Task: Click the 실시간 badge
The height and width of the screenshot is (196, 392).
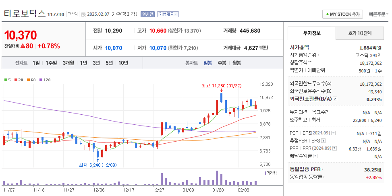Action: 147,14
